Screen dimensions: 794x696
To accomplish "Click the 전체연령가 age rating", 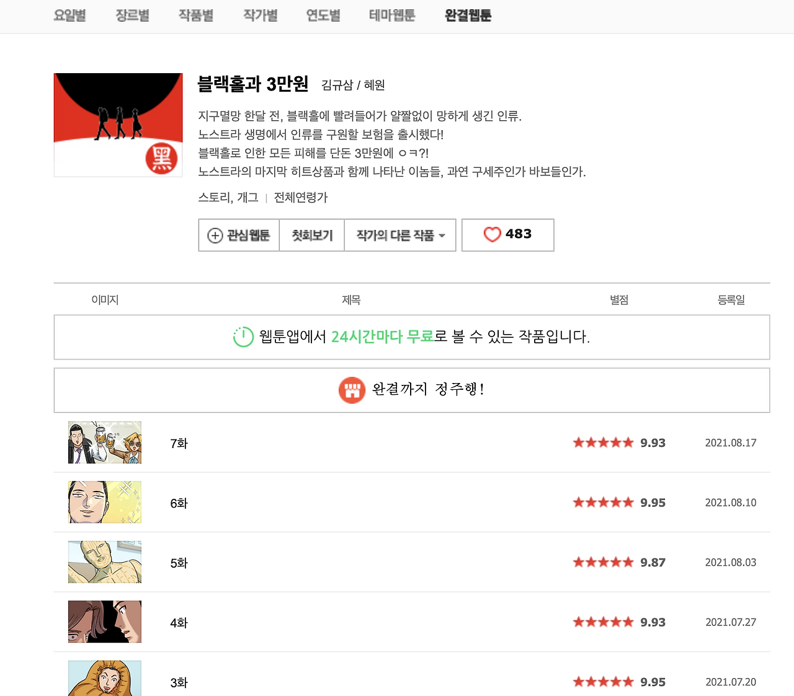I will pos(301,198).
